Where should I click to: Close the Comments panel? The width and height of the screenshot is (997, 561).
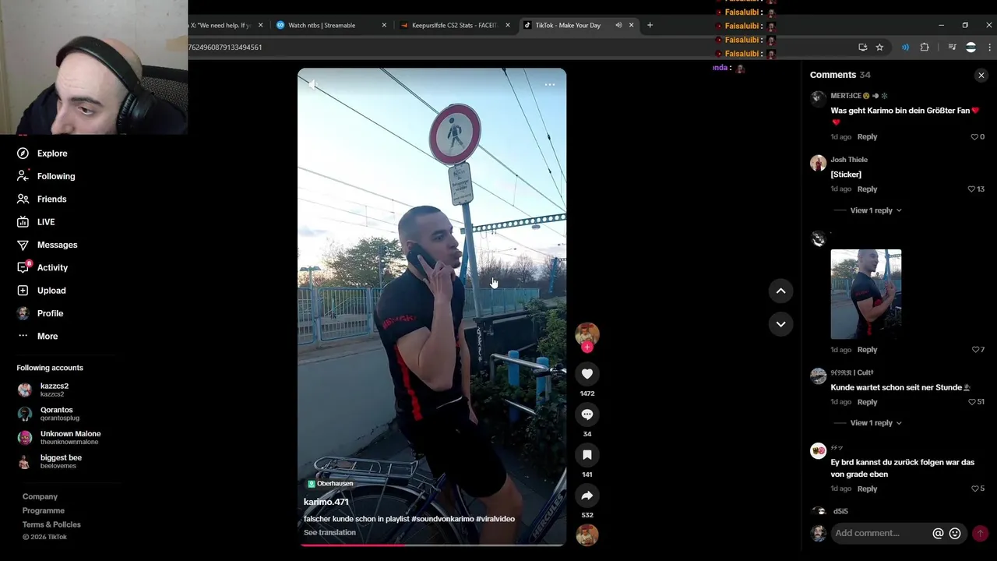(x=981, y=76)
